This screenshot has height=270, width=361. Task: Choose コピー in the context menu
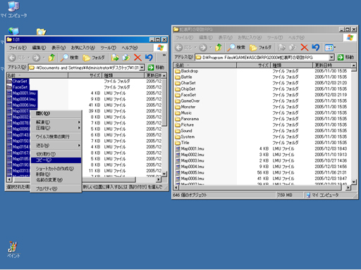click(x=56, y=160)
